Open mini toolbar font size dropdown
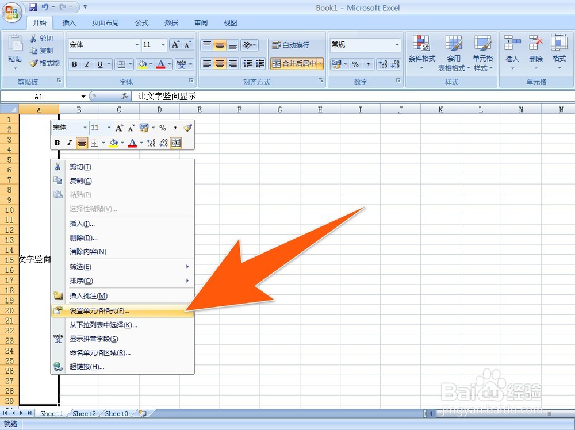The image size is (575, 430). (x=109, y=128)
